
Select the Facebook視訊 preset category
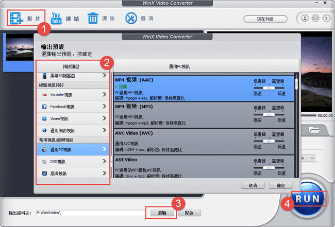73,107
